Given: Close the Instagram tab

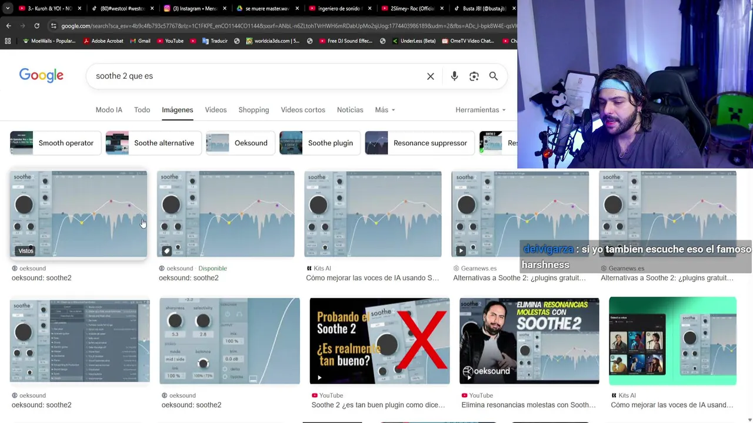Looking at the screenshot, I should (x=224, y=9).
